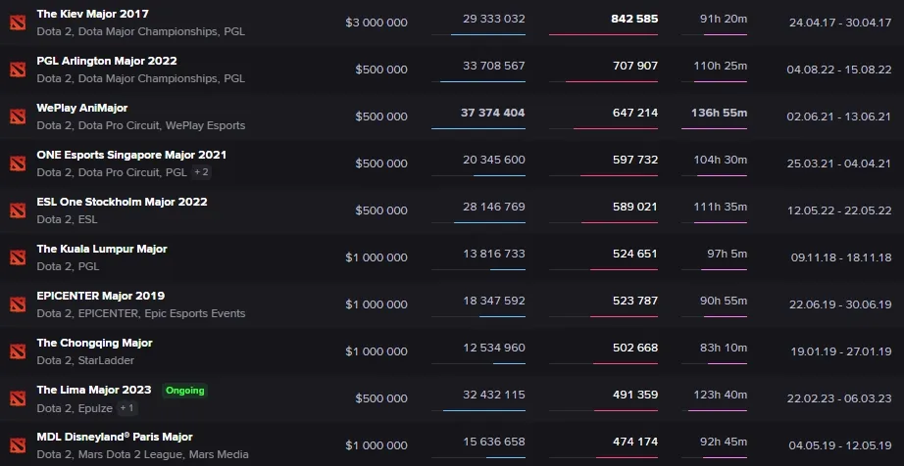Click peak viewers value 597 732

tap(634, 160)
